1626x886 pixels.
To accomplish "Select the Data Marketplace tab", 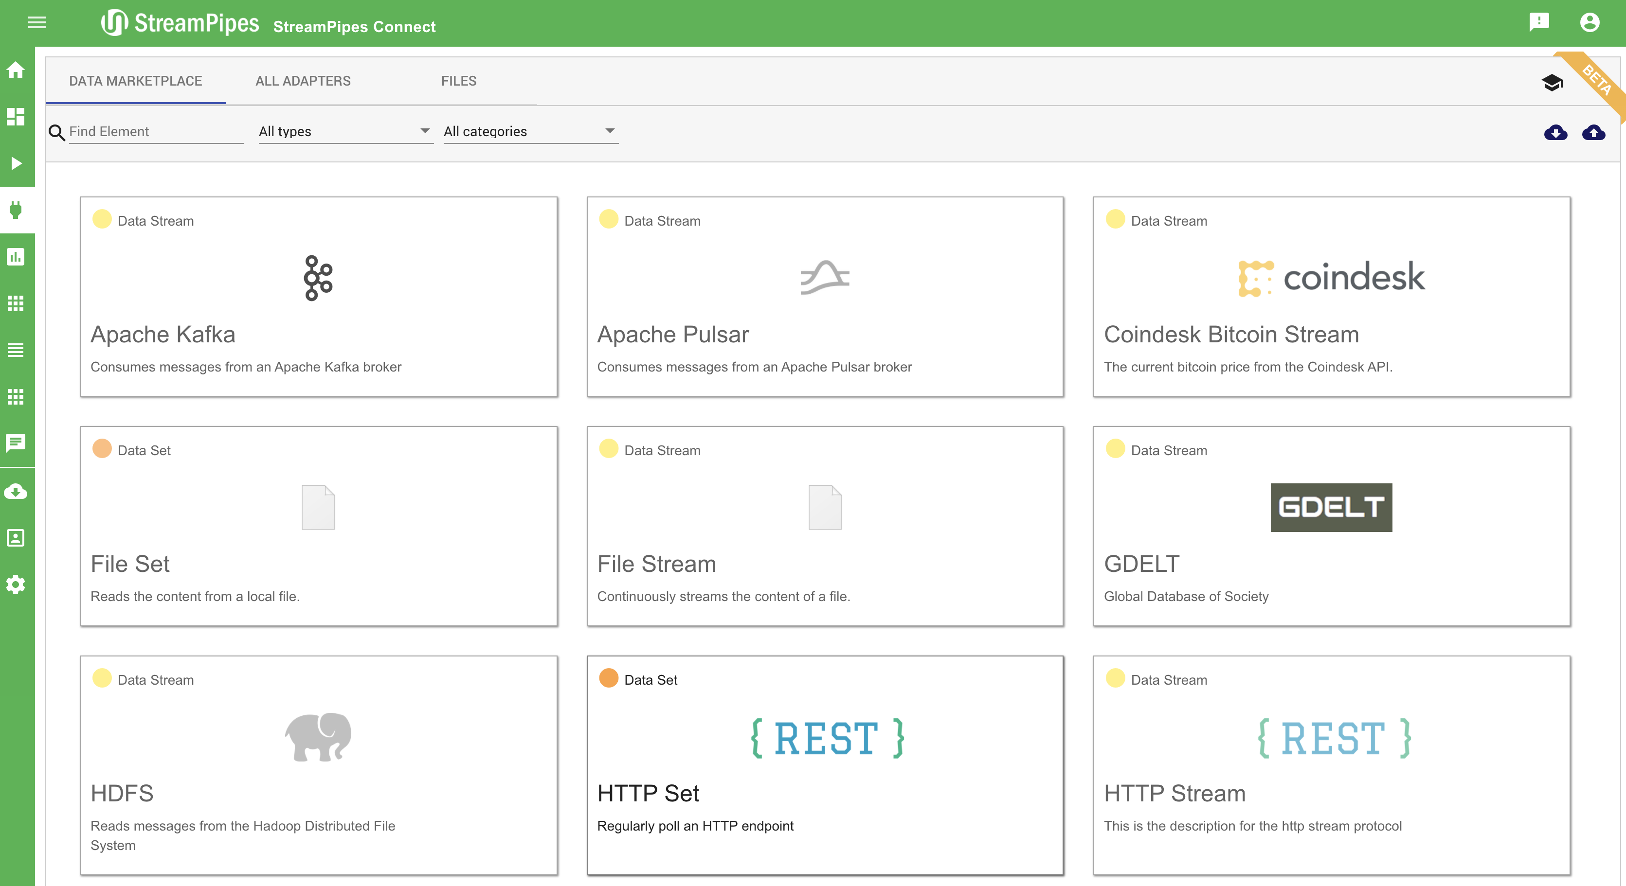I will [135, 81].
